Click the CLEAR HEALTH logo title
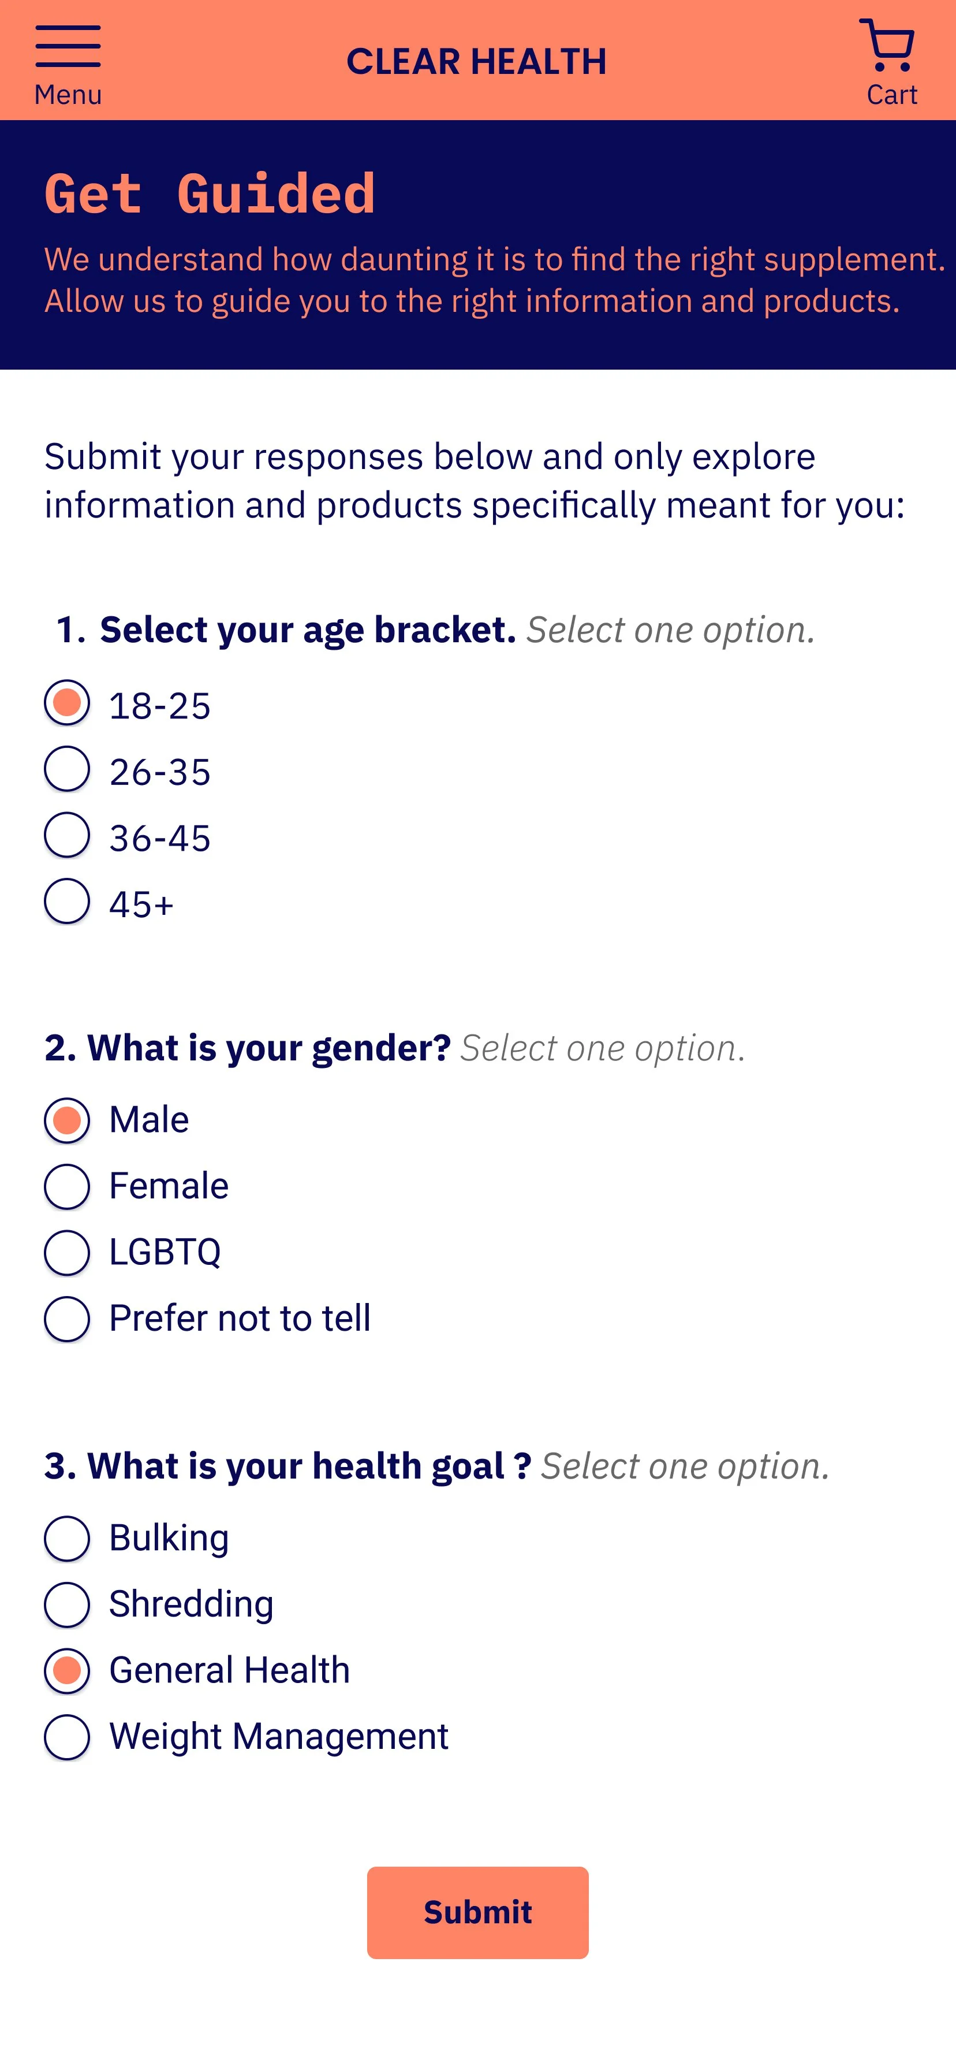The height and width of the screenshot is (2070, 956). [x=476, y=62]
